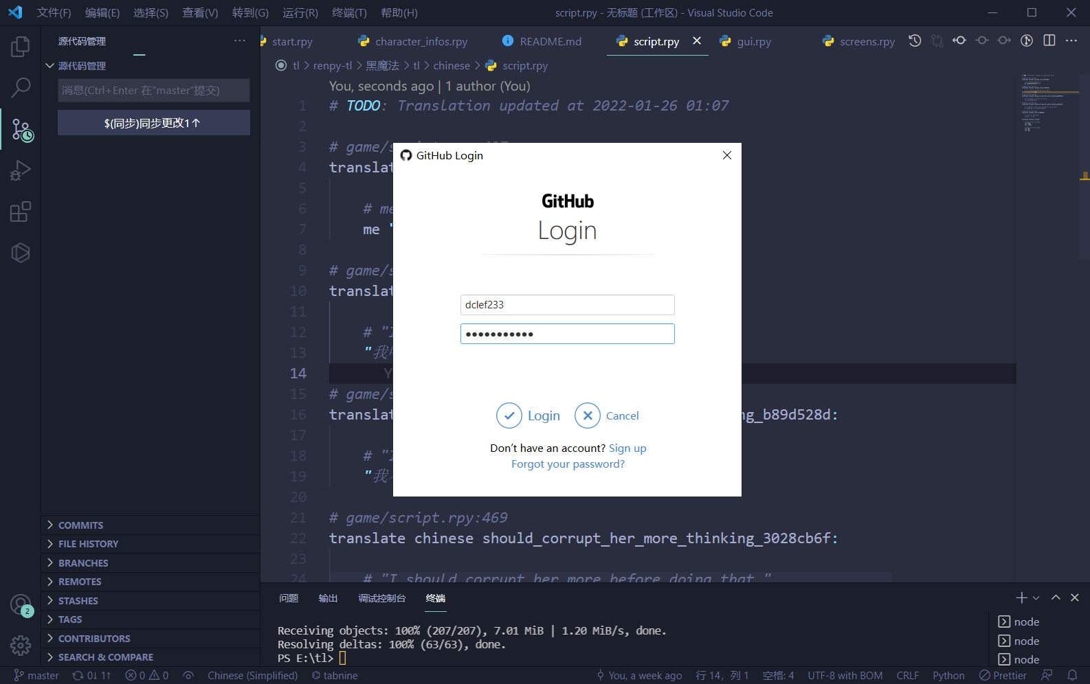
Task: Open Run and Debug view
Action: [21, 170]
